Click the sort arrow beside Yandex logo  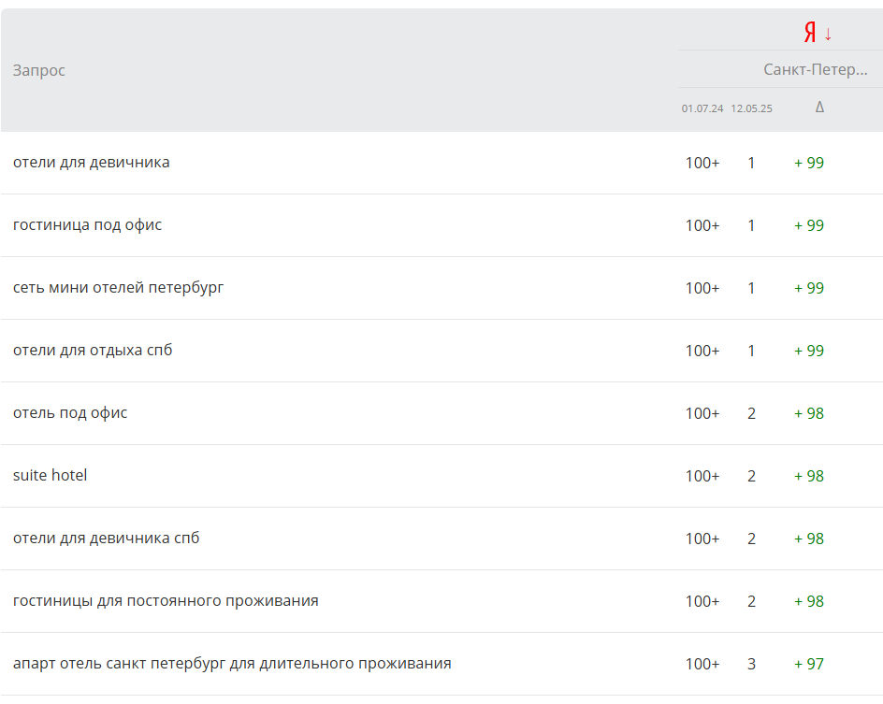[828, 34]
